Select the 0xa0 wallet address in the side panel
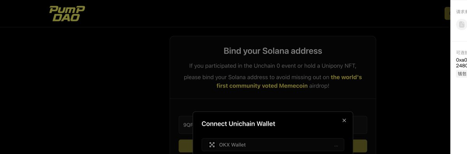This screenshot has width=467, height=154. pos(462,63)
